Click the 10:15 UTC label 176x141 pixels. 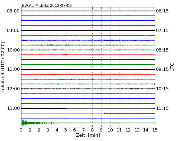pos(162,89)
